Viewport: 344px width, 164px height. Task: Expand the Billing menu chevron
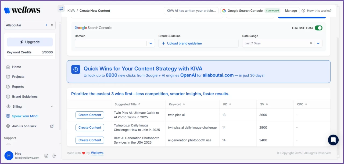point(52,107)
